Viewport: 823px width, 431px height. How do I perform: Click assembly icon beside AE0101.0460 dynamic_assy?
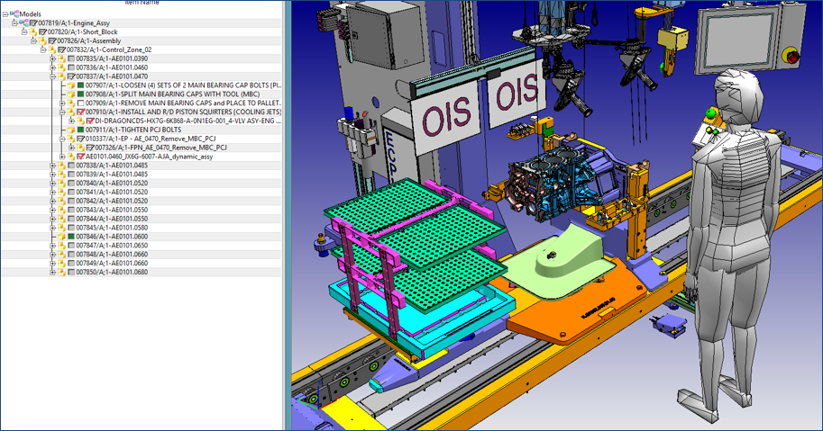[71, 157]
